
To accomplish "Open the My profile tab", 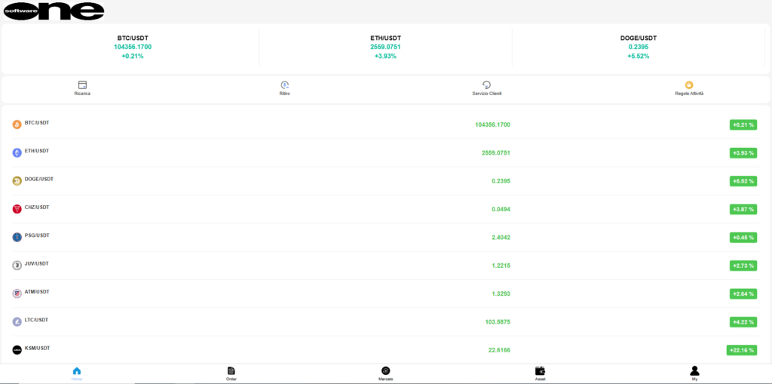I will pyautogui.click(x=694, y=373).
